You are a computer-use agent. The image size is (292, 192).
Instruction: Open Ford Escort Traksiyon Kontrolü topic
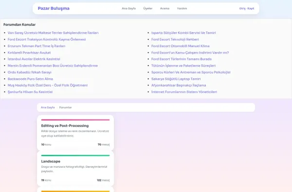[47, 39]
